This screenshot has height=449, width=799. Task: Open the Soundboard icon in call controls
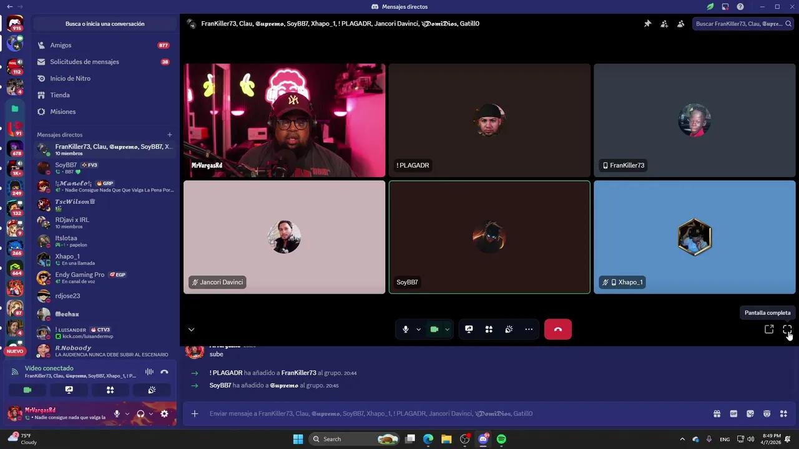pyautogui.click(x=509, y=329)
